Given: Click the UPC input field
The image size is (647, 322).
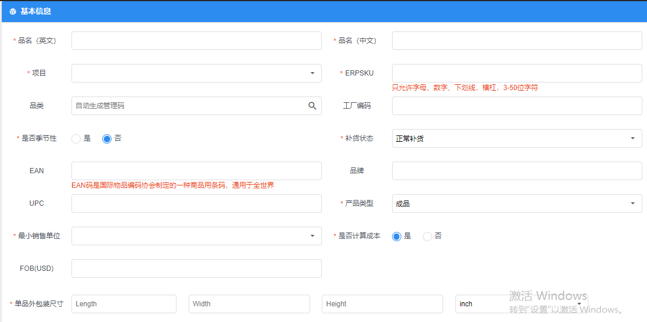Looking at the screenshot, I should pyautogui.click(x=196, y=203).
